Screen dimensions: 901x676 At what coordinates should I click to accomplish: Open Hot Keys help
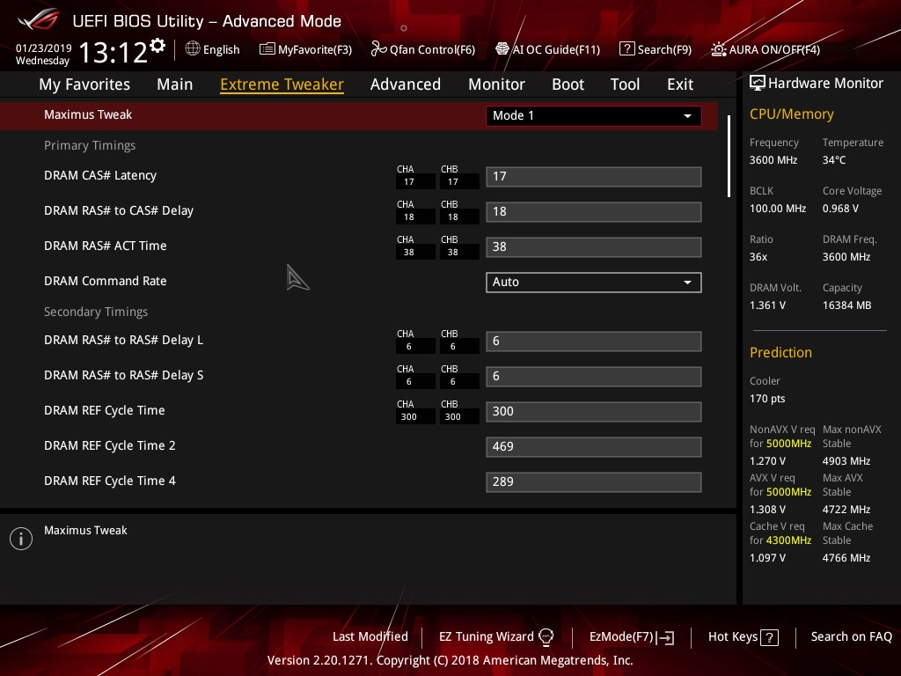pyautogui.click(x=743, y=637)
